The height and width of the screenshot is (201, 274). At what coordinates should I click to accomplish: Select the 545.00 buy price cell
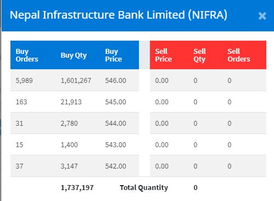pos(115,102)
